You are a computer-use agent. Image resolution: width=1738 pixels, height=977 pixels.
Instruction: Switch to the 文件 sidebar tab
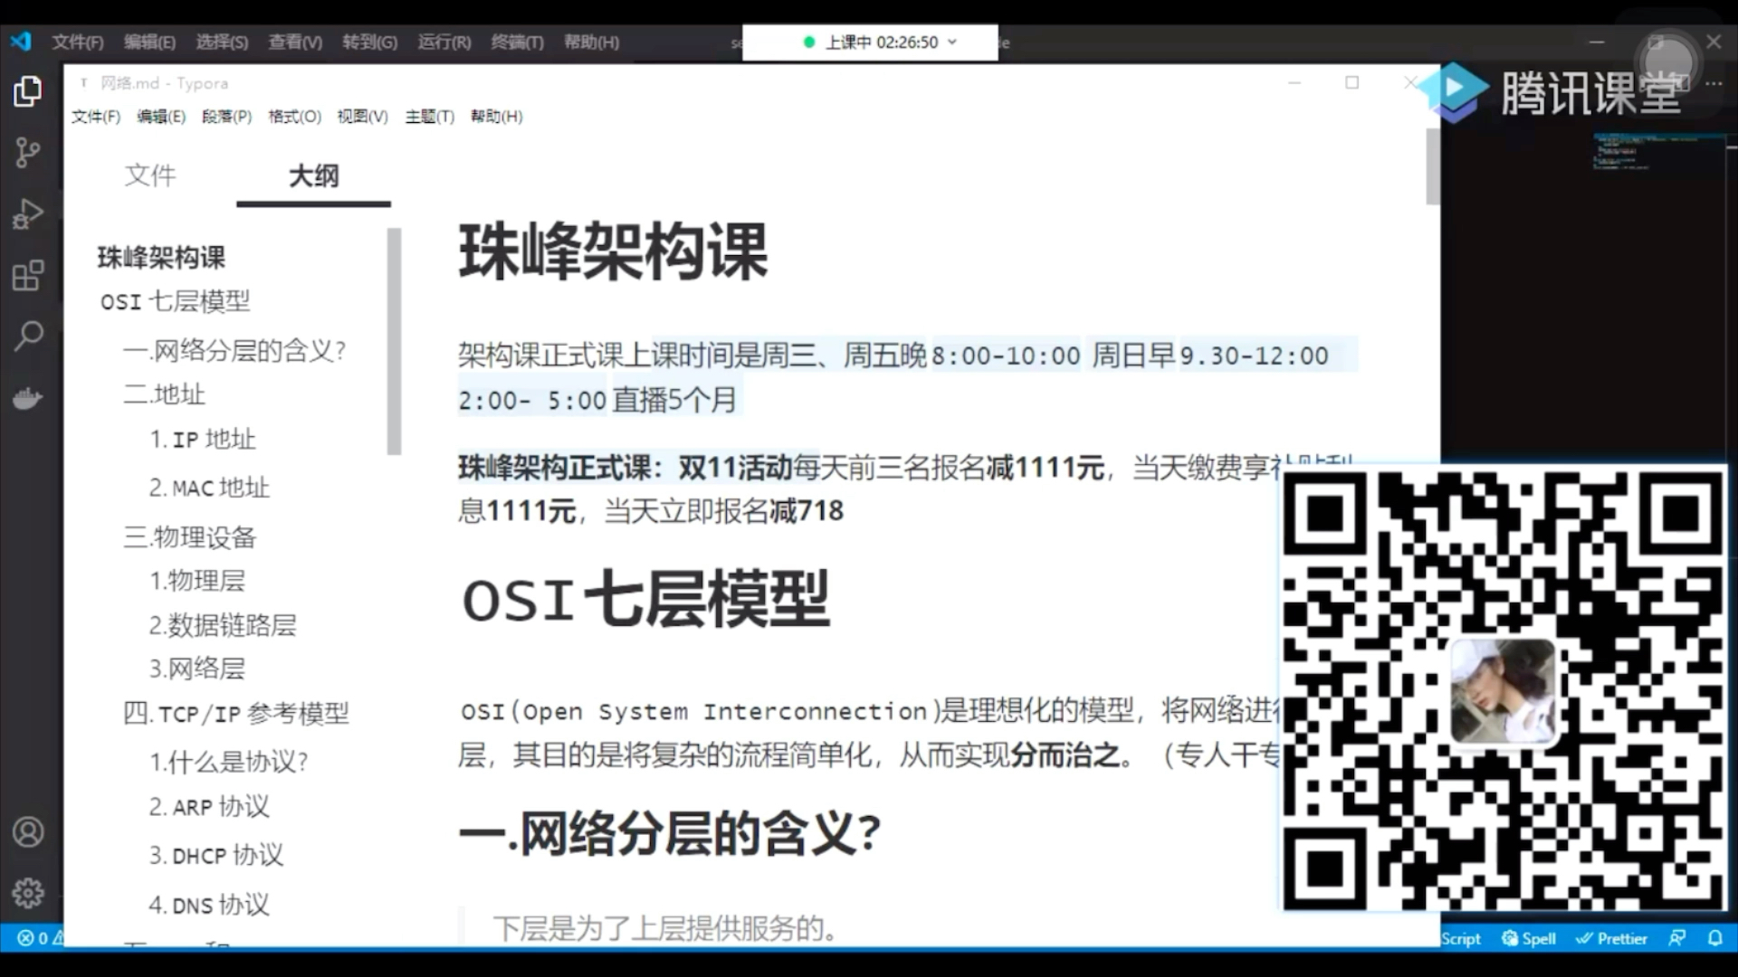150,175
